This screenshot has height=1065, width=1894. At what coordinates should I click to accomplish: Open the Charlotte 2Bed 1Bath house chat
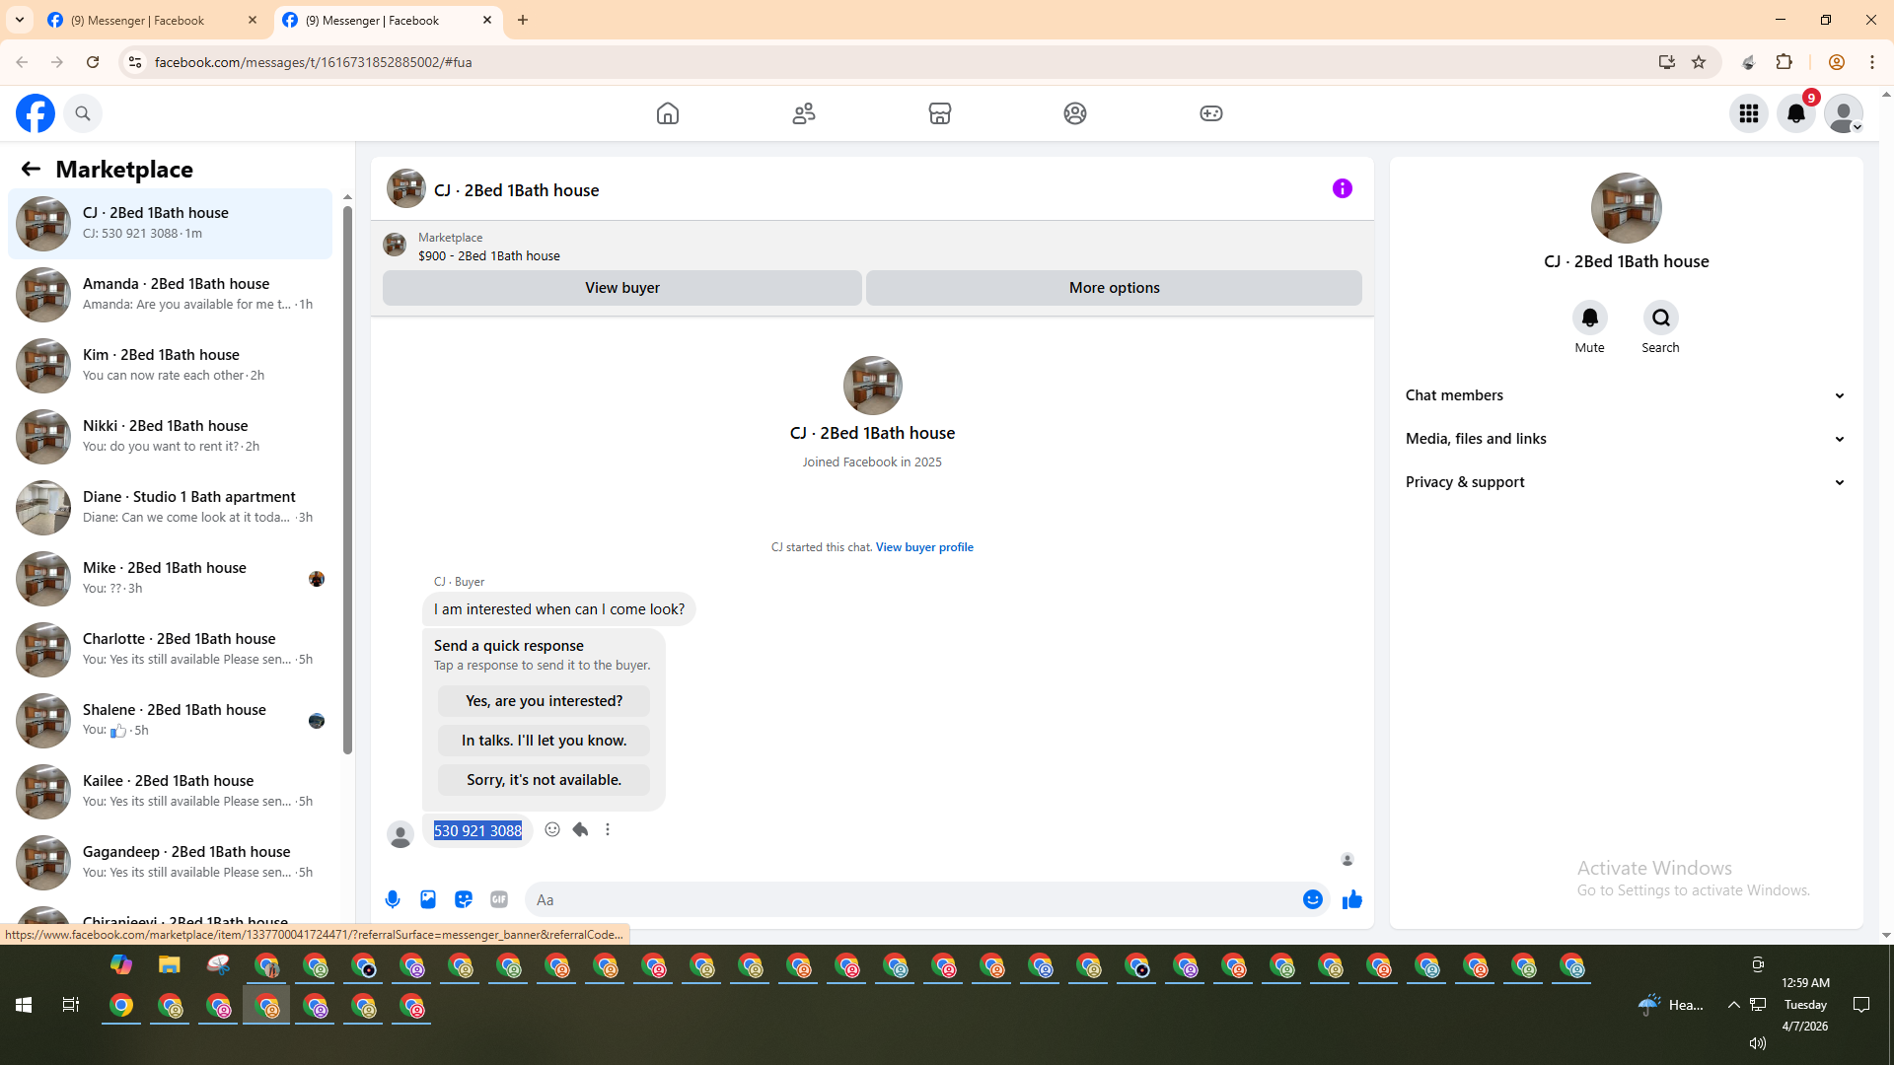click(171, 649)
